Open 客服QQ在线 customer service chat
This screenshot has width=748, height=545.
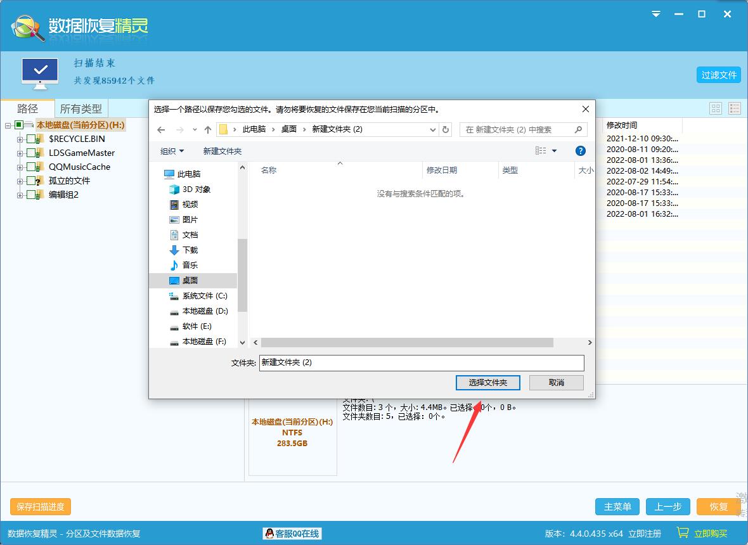[292, 533]
